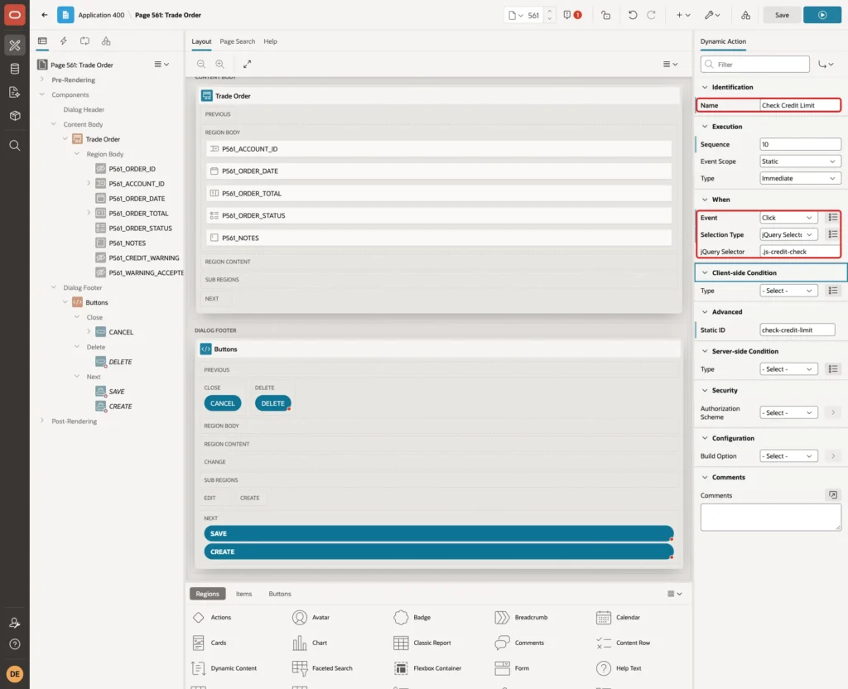Open the App Builder icon in sidebar

(x=15, y=46)
